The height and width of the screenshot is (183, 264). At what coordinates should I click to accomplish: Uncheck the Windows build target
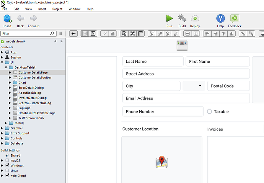coord(7,165)
